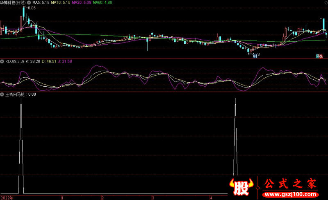Click the 华神科技(日线) stock title
The height and width of the screenshot is (200, 328).
coord(12,3)
